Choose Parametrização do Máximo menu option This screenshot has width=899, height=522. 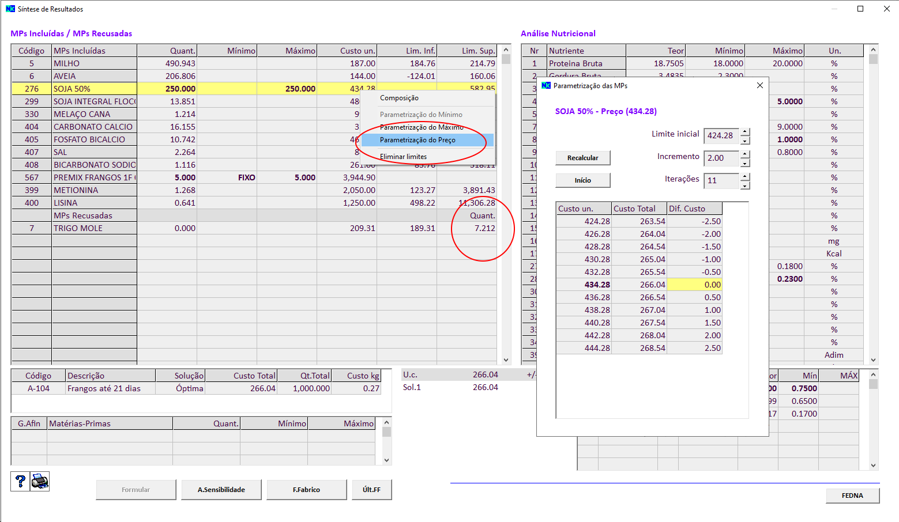tap(422, 127)
